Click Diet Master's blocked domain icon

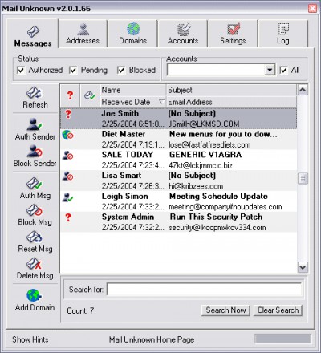tap(67, 135)
